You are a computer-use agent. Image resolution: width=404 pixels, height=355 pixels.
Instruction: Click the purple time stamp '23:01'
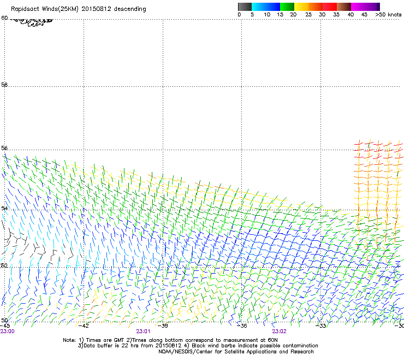[x=143, y=332]
